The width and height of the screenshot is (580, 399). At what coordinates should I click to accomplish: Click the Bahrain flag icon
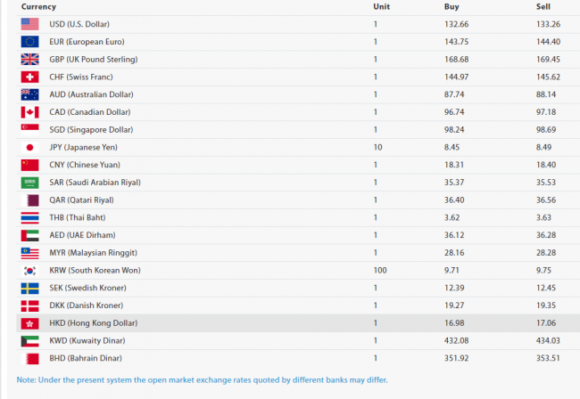(x=29, y=358)
